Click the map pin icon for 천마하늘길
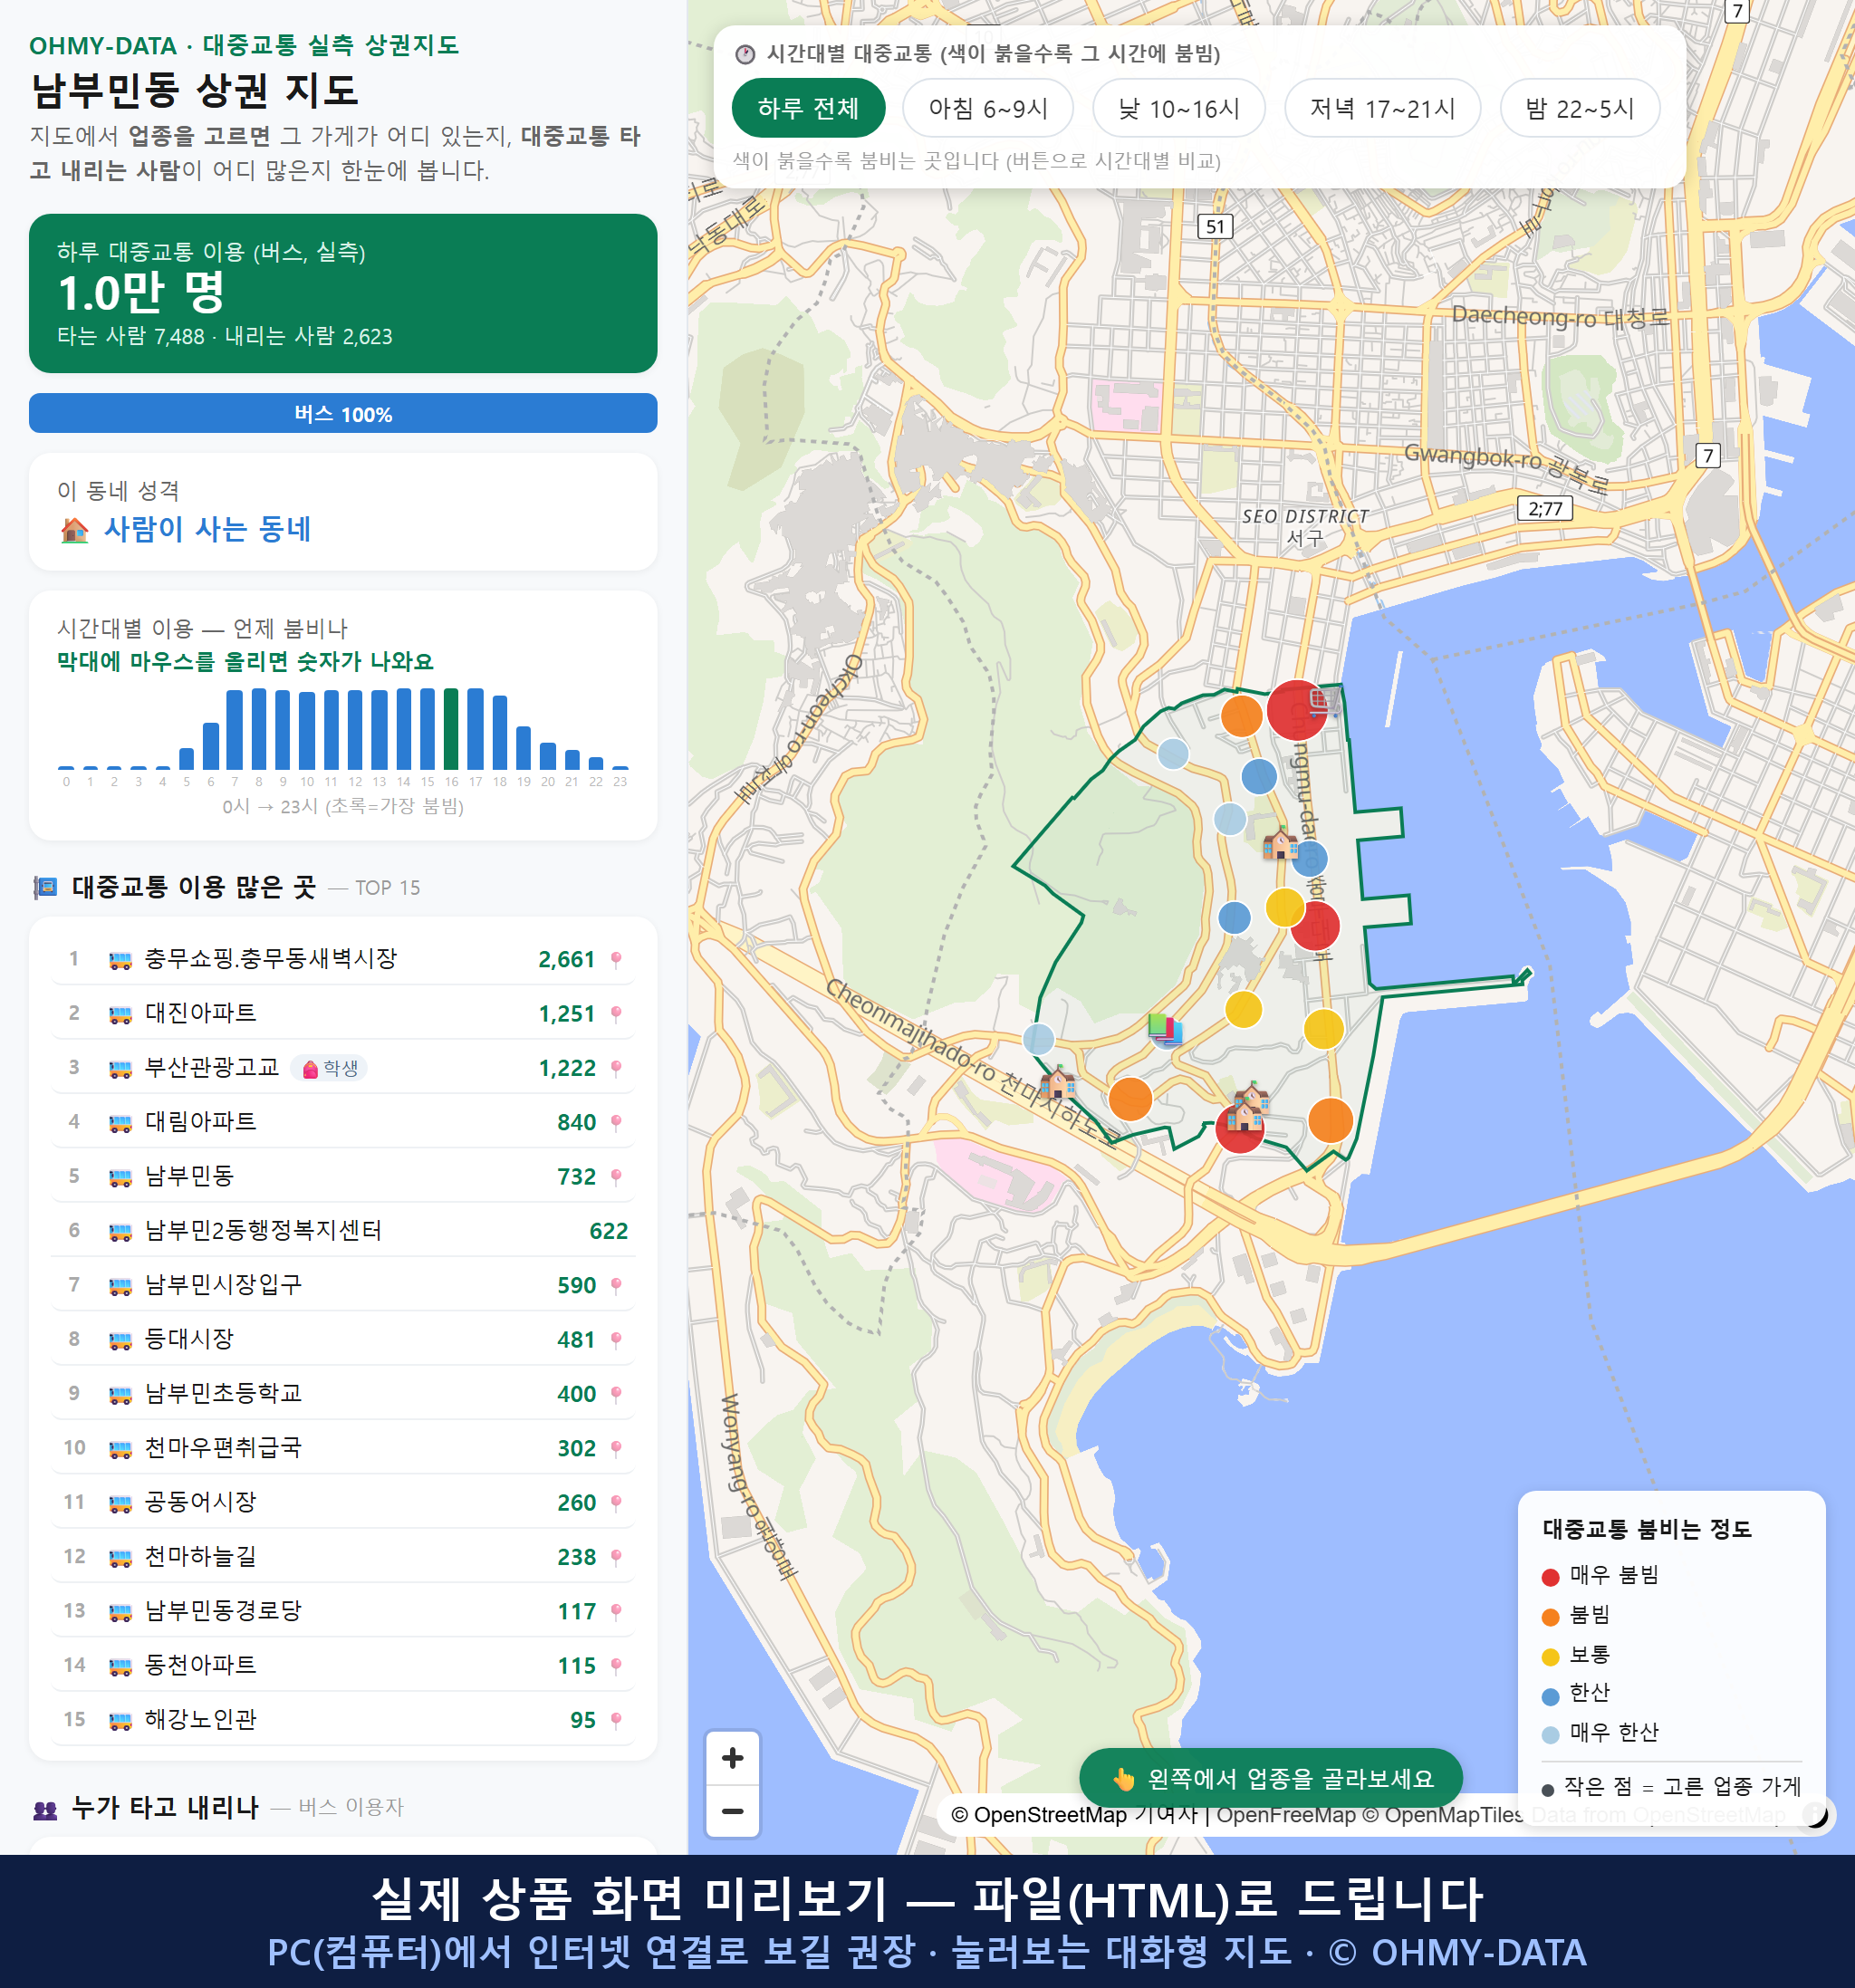Screen dimensions: 1855x1988 pyautogui.click(x=616, y=1557)
